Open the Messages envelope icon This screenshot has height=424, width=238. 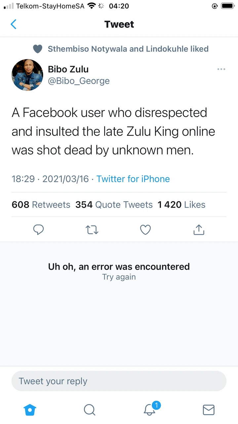[208, 410]
